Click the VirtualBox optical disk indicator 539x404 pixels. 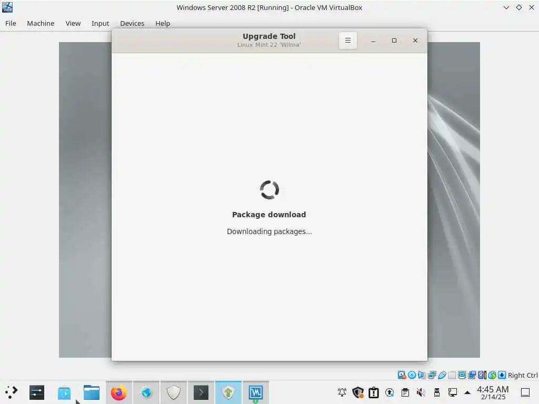[412, 375]
